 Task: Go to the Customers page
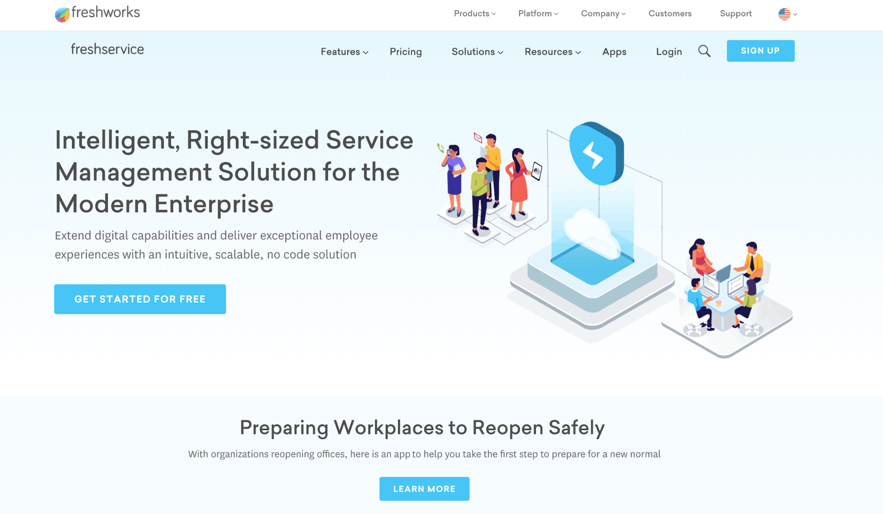point(670,14)
